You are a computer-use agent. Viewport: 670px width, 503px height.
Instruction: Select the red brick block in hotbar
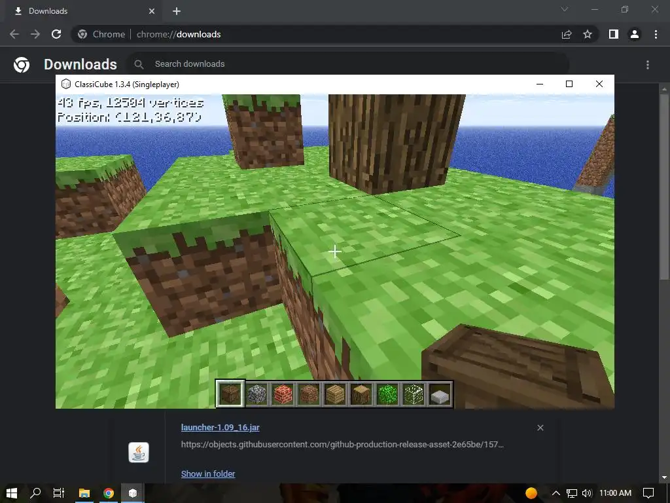coord(283,394)
